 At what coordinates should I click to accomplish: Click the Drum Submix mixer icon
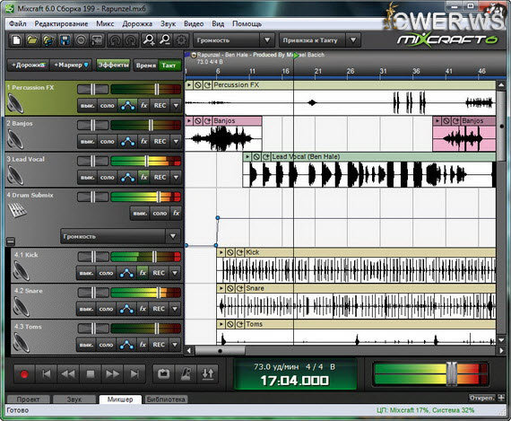pyautogui.click(x=17, y=210)
